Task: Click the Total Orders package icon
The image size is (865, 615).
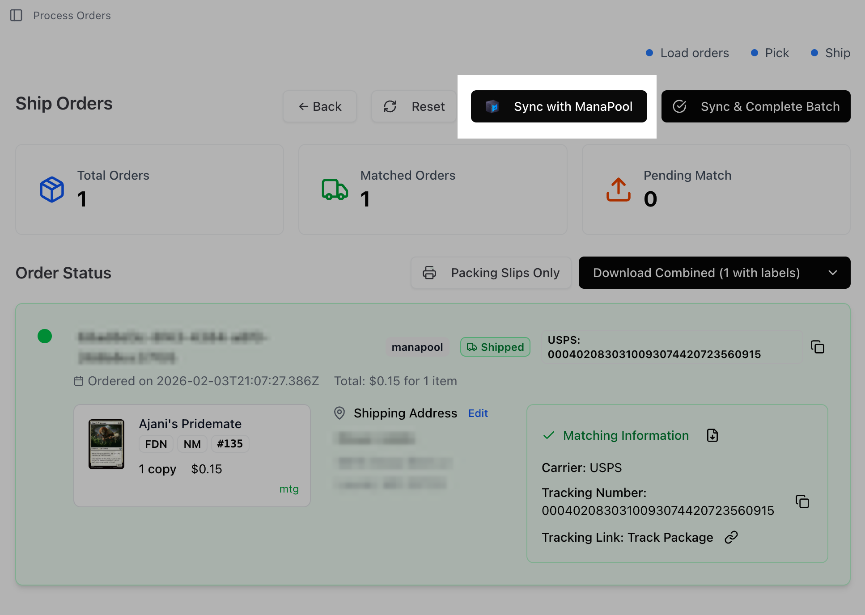Action: pyautogui.click(x=52, y=190)
